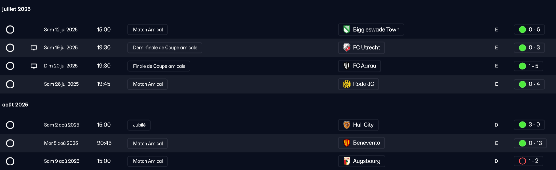Open the 1 - 2 result against Augsbourg
Screen dimensions: 556x170
(529, 161)
